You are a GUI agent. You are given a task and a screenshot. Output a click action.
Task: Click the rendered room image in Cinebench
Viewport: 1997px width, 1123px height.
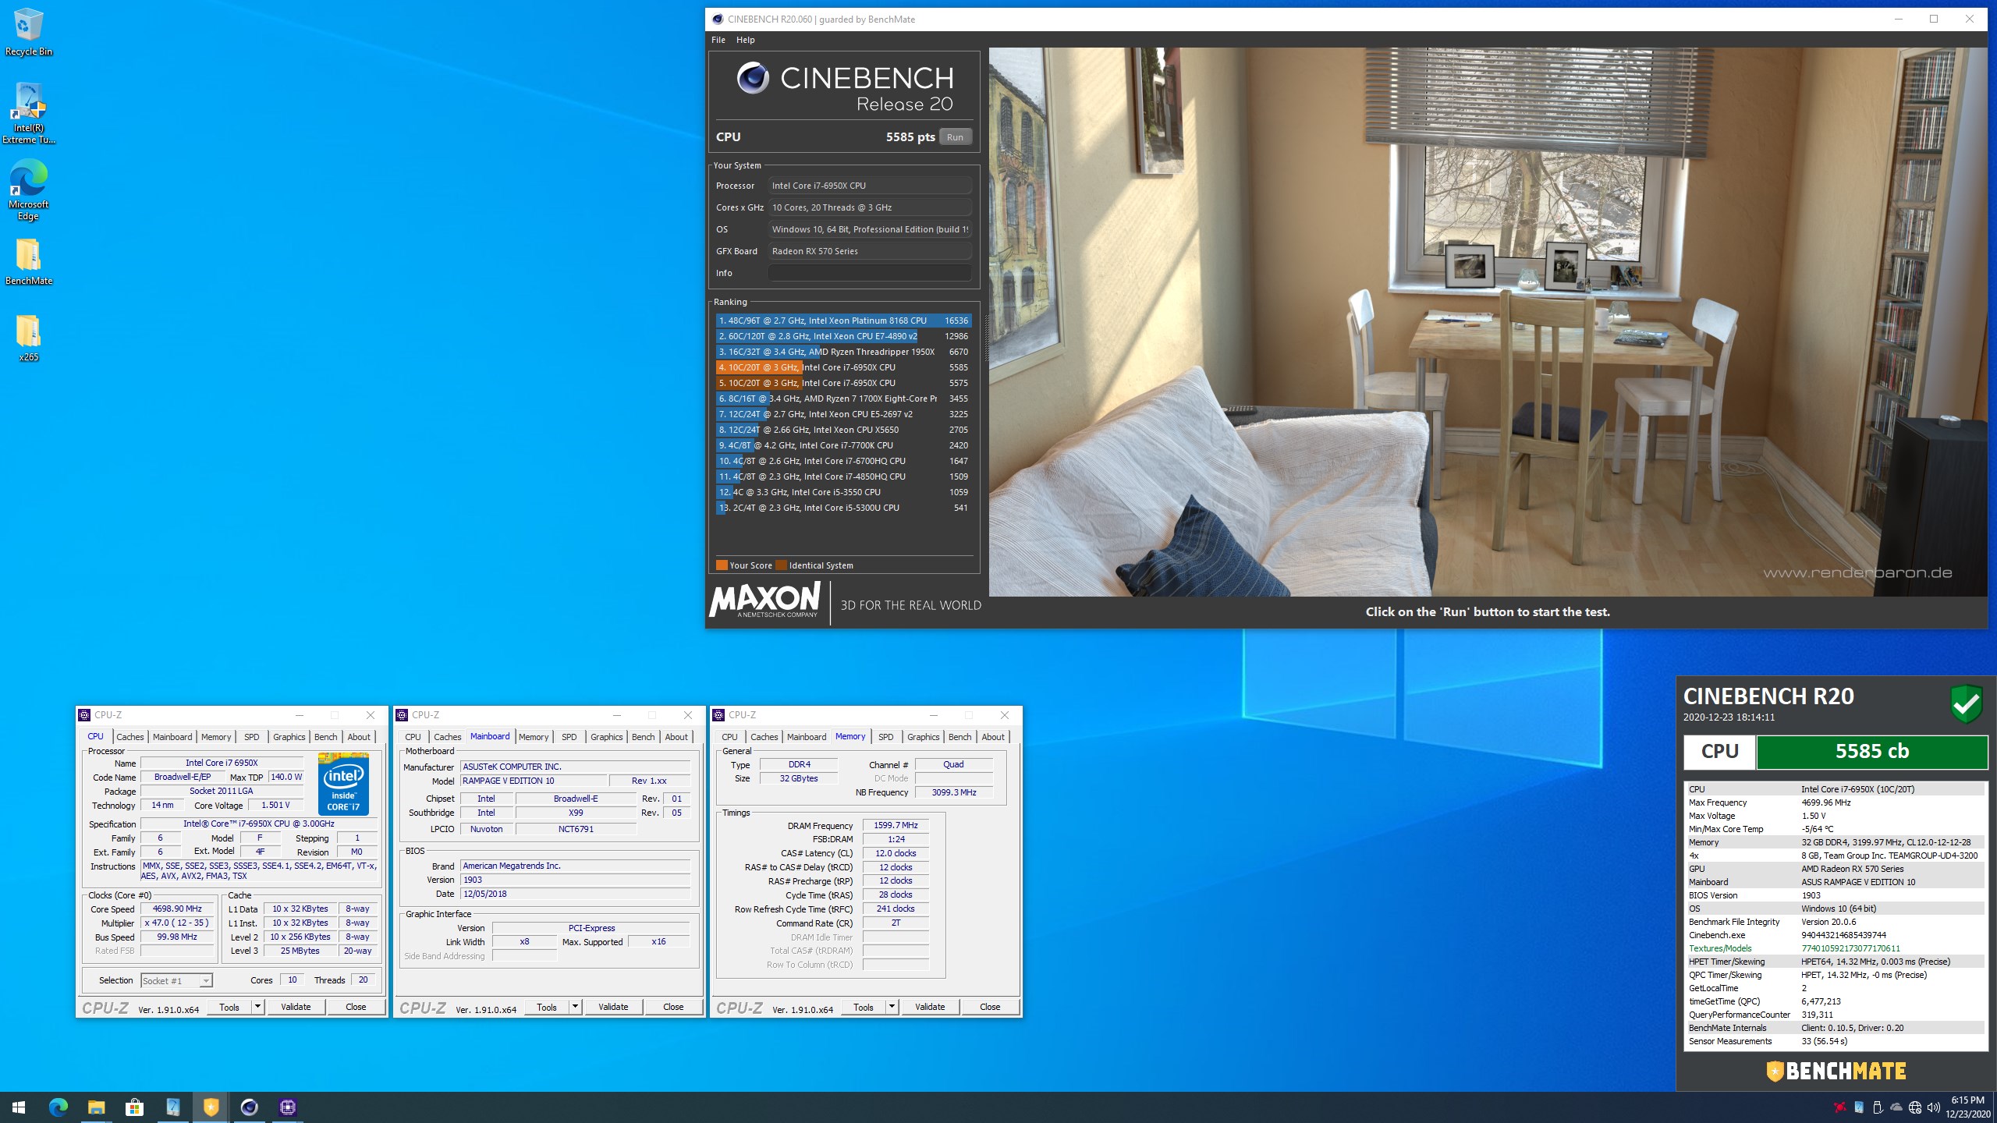pyautogui.click(x=1488, y=321)
